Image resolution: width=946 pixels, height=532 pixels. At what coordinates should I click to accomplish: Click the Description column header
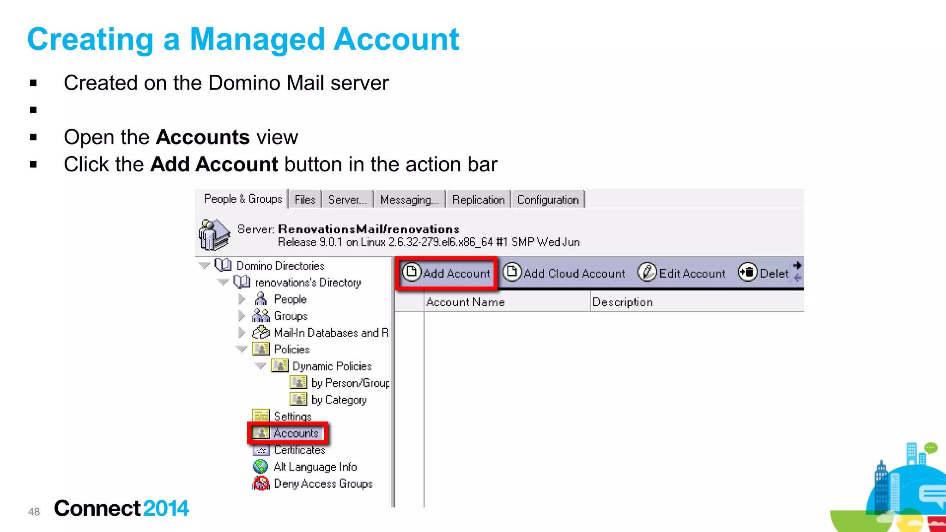click(x=697, y=302)
